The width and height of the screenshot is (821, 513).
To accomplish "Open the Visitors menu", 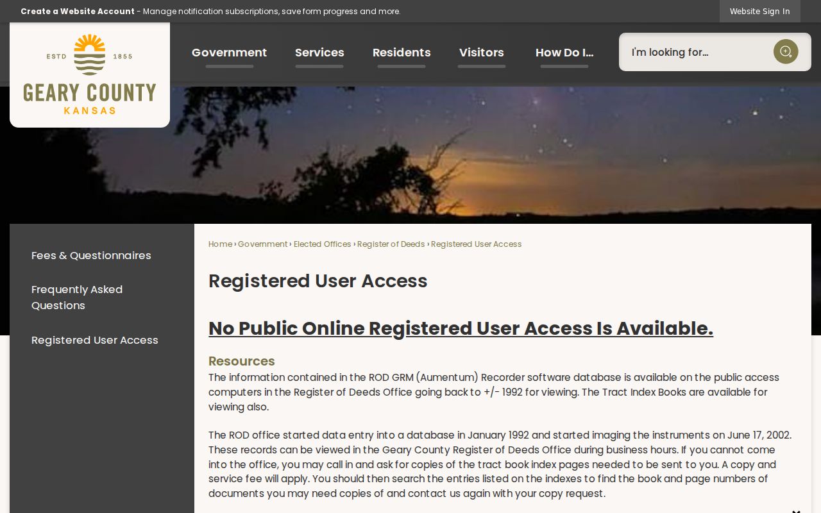I will click(482, 53).
